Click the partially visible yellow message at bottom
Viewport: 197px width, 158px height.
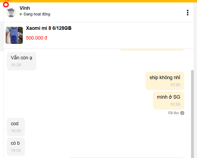coord(126,157)
